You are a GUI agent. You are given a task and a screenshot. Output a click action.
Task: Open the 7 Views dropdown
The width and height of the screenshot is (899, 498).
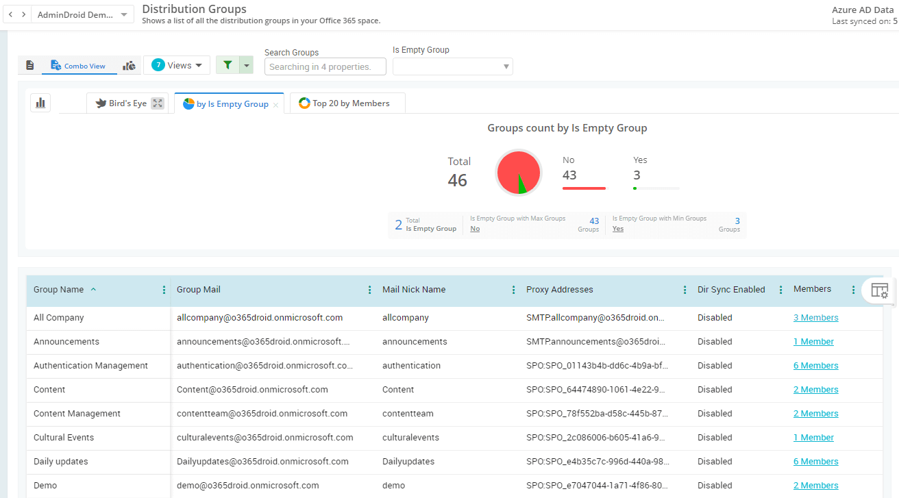click(x=177, y=65)
